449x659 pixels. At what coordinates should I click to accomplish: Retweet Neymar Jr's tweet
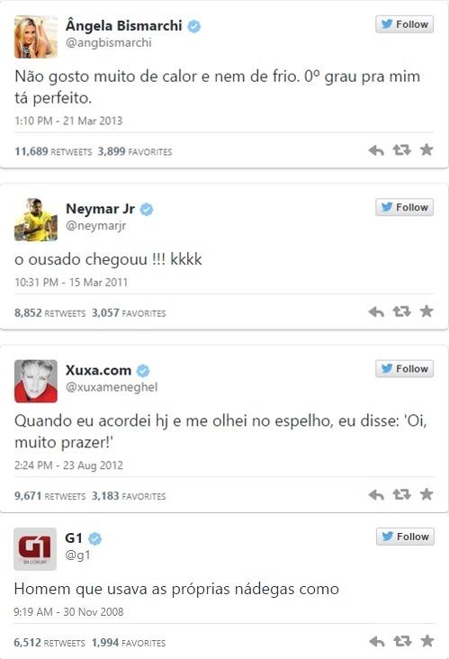(401, 311)
